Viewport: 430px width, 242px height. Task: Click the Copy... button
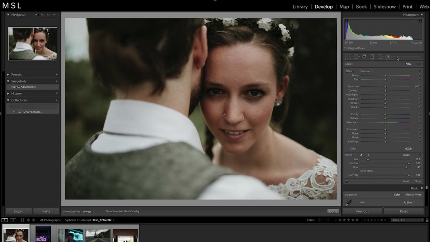19,211
